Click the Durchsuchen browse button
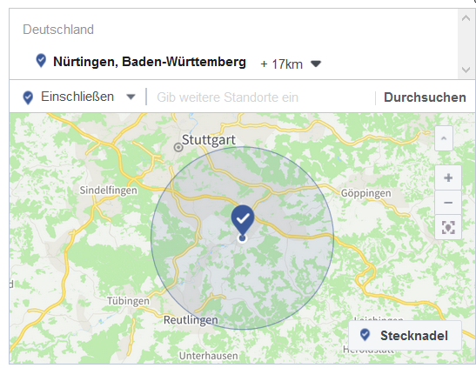This screenshot has width=476, height=368. [x=425, y=97]
